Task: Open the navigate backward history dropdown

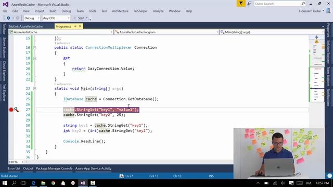Action: point(13,18)
